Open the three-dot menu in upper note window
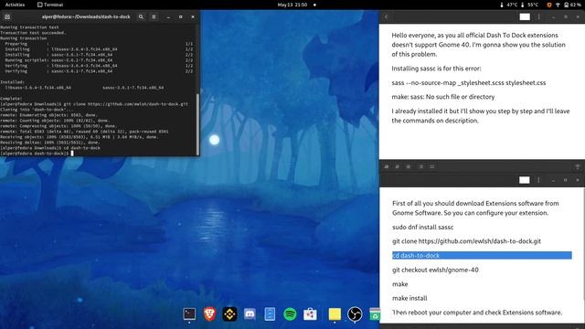Screen dimensions: 585x329 tap(538, 16)
